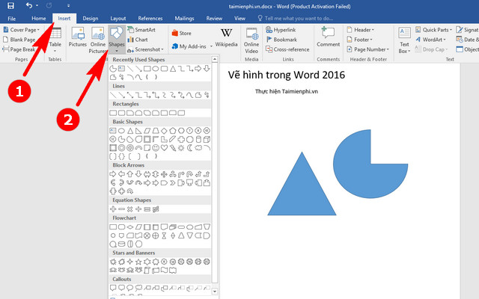Insert Pictures from the ribbon
The image size is (479, 299).
78,37
